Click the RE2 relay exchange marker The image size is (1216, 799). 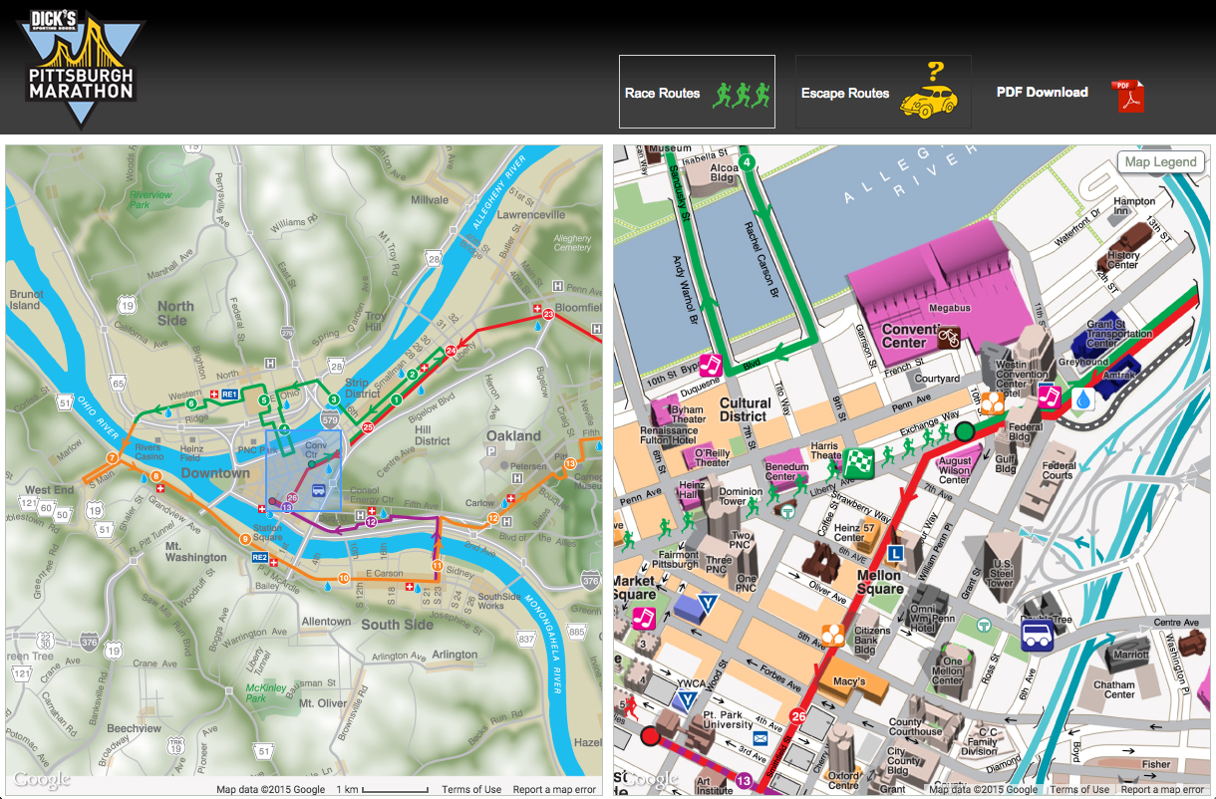260,557
